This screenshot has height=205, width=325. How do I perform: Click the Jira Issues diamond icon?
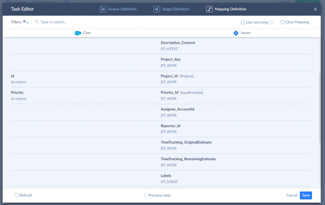[236, 33]
